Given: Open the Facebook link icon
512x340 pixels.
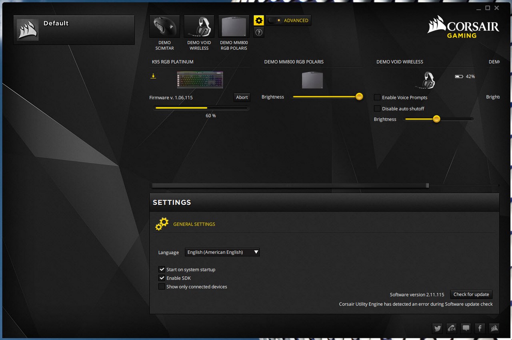Looking at the screenshot, I should pos(480,328).
